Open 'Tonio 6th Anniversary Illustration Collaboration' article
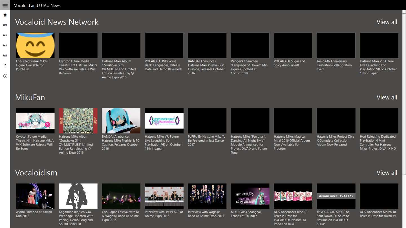 click(x=336, y=52)
